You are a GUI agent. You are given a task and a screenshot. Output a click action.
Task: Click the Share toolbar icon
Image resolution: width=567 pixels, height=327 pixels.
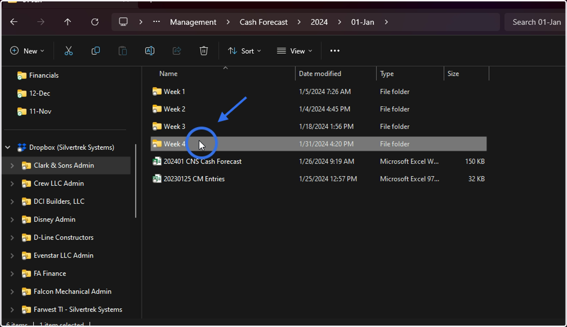(177, 51)
